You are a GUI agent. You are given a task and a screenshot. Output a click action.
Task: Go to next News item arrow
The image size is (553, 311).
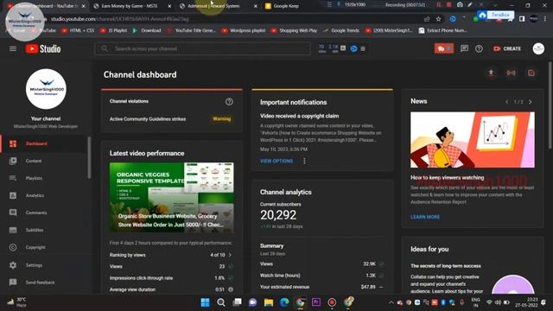click(x=530, y=102)
